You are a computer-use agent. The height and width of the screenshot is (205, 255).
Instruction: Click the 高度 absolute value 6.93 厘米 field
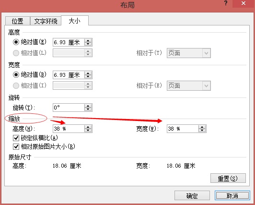pos(69,42)
